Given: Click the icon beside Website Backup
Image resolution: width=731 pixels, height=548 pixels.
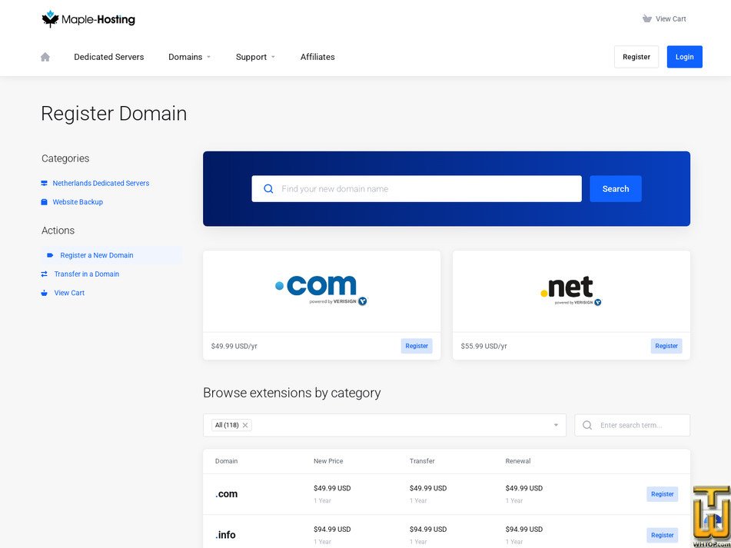Looking at the screenshot, I should (x=45, y=202).
